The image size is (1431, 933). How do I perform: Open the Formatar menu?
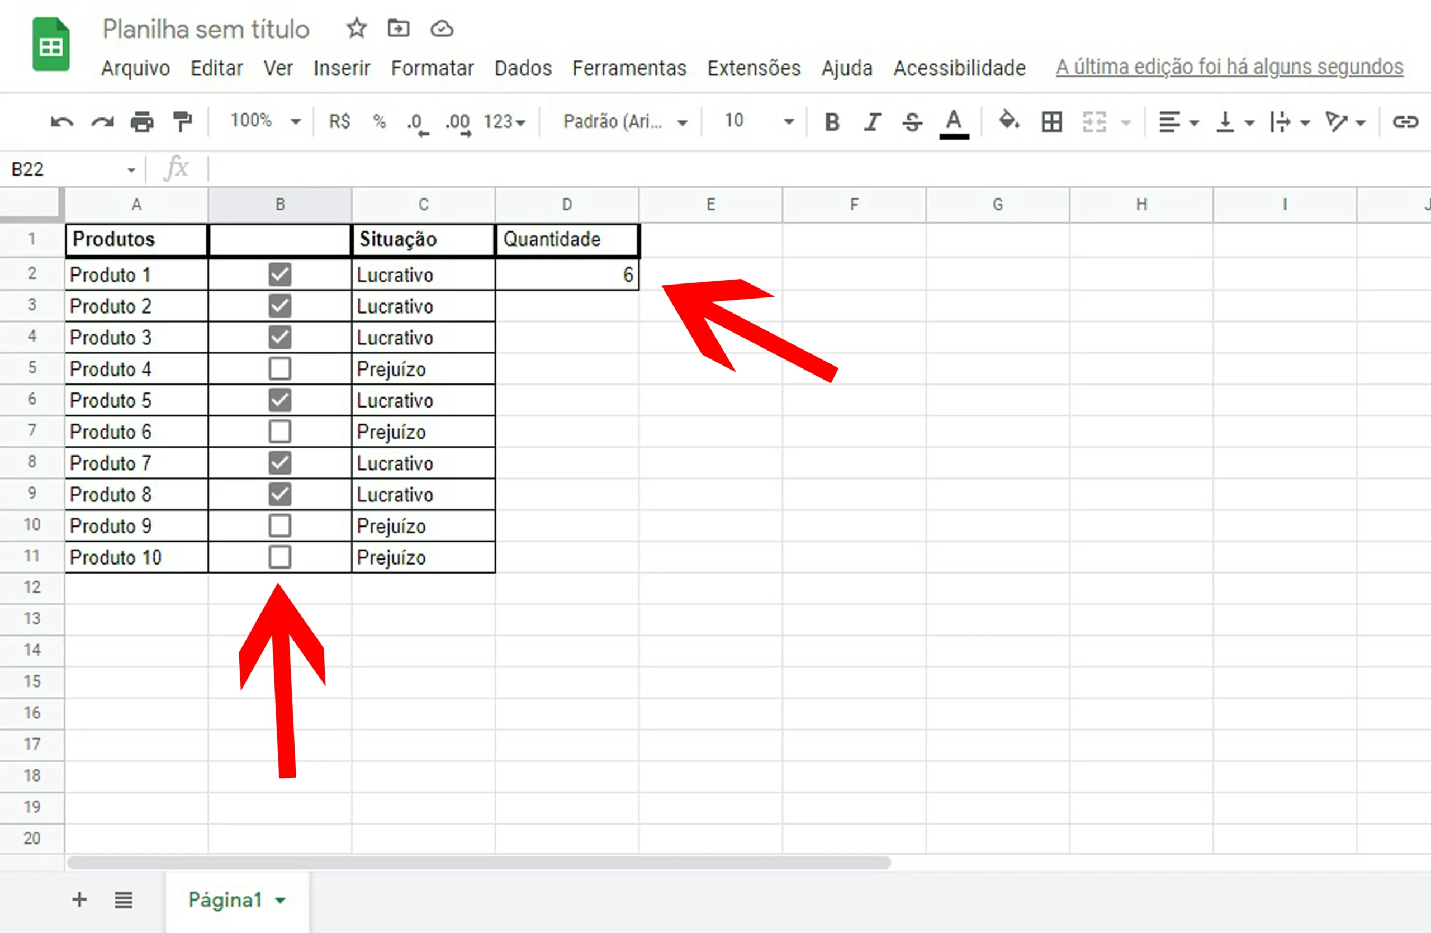click(432, 68)
